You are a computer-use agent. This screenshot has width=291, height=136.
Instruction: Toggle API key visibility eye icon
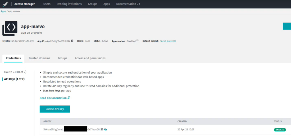(106, 129)
